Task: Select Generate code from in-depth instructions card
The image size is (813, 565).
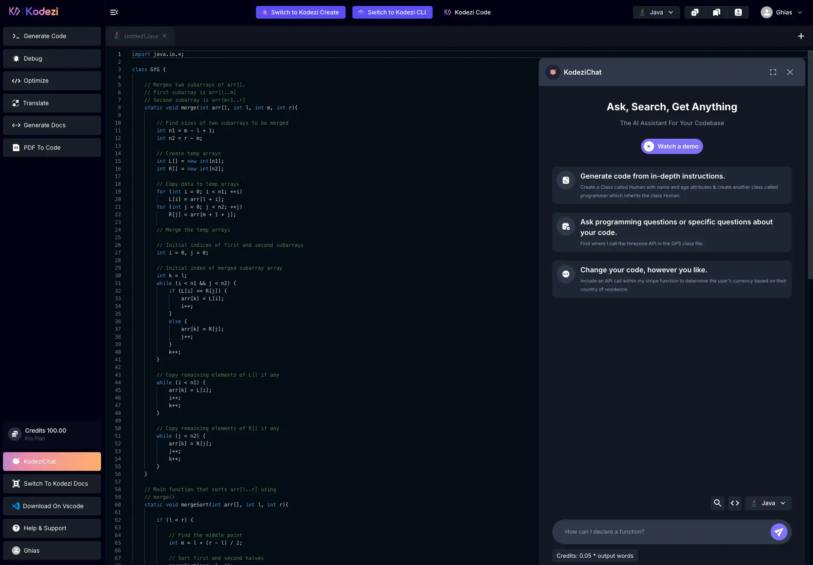Action: coord(672,185)
